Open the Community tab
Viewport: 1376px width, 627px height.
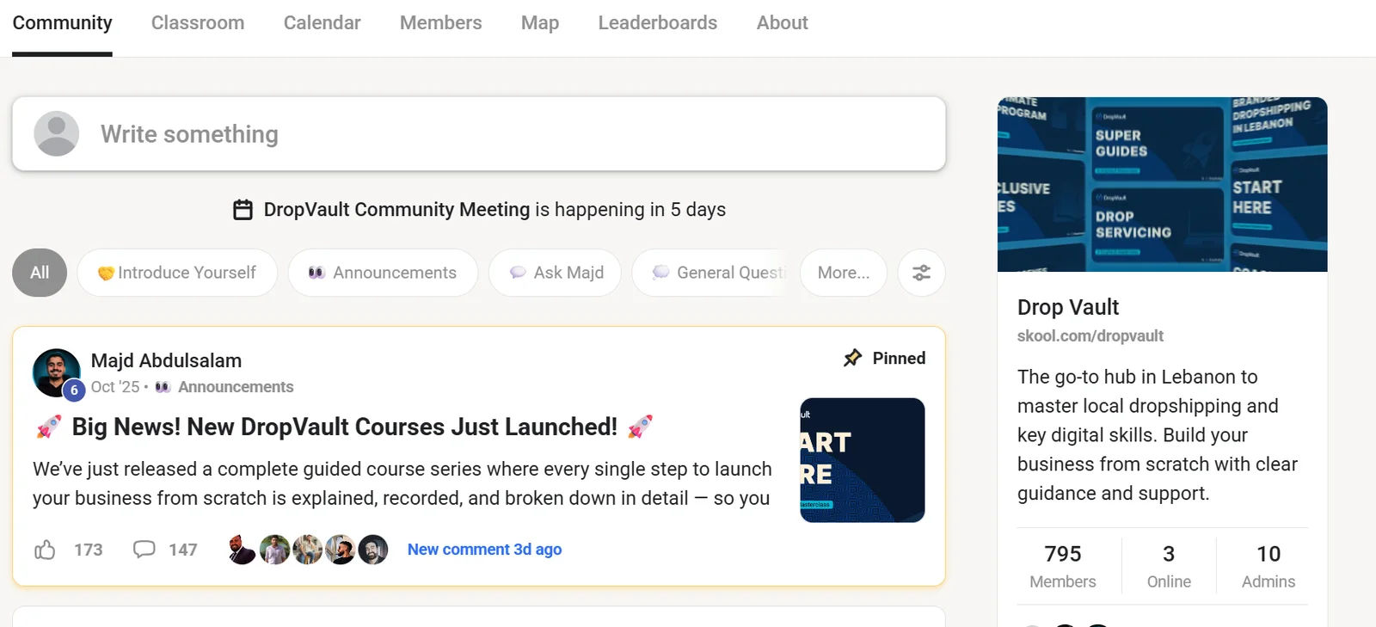click(x=62, y=23)
